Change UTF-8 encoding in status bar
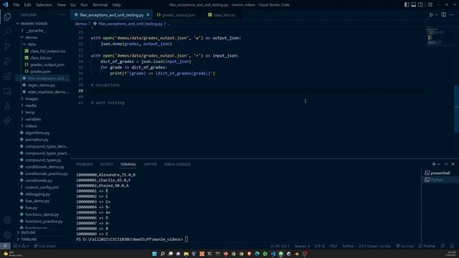This screenshot has width=459, height=258. point(319,246)
